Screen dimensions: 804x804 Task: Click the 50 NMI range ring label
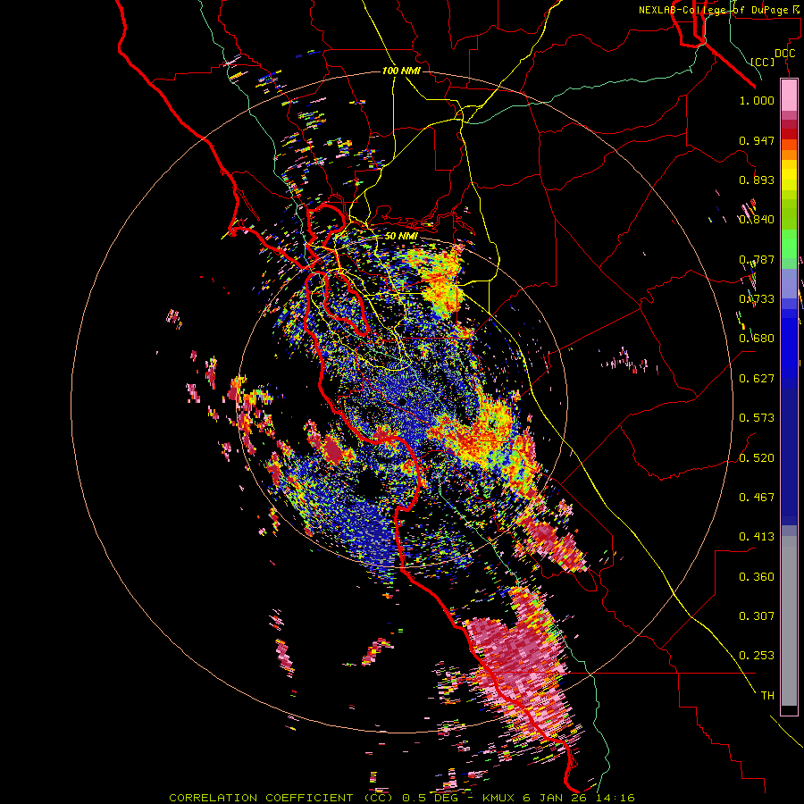pos(401,237)
